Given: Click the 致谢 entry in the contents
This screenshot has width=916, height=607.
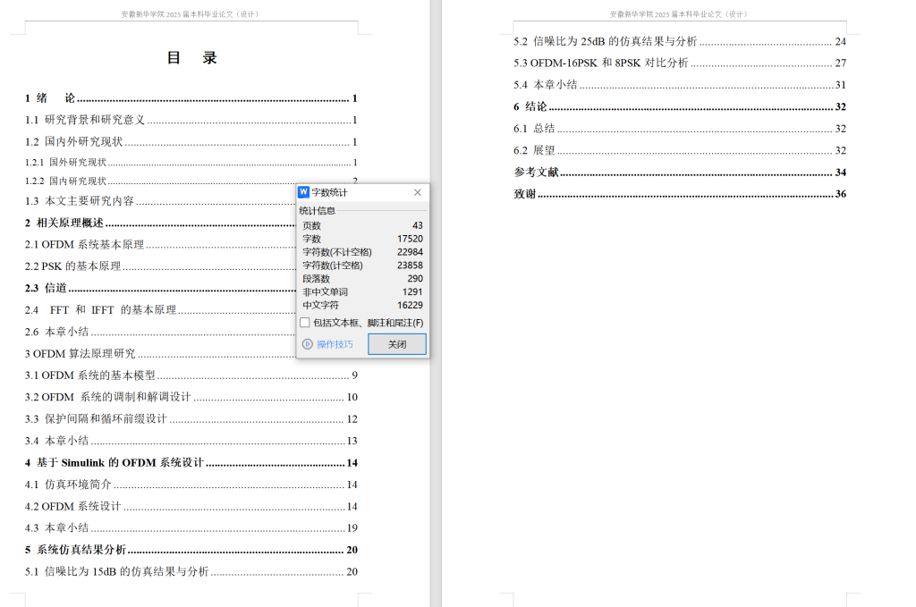Looking at the screenshot, I should 525,193.
